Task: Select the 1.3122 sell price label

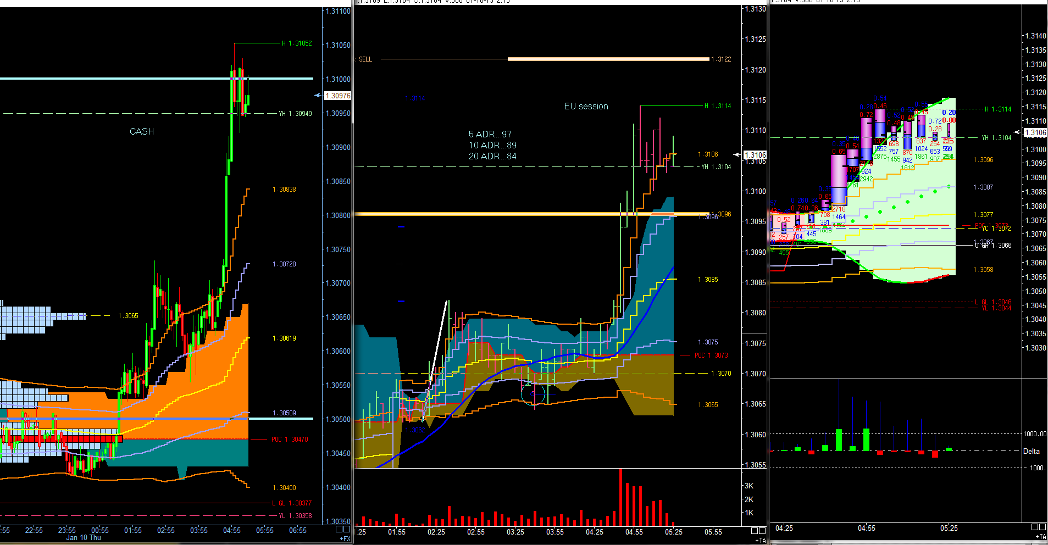Action: point(721,59)
